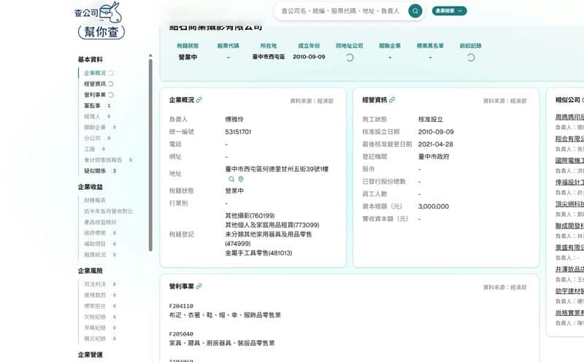Click the link icon beside 營利事業 heading
The width and height of the screenshot is (584, 362).
[x=199, y=286]
